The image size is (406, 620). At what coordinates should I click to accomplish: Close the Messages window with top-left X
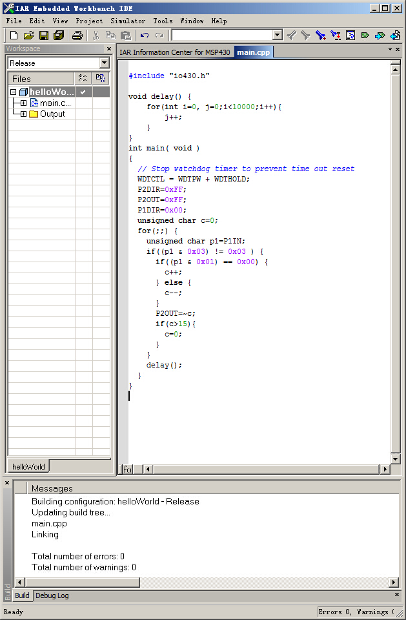pos(6,483)
